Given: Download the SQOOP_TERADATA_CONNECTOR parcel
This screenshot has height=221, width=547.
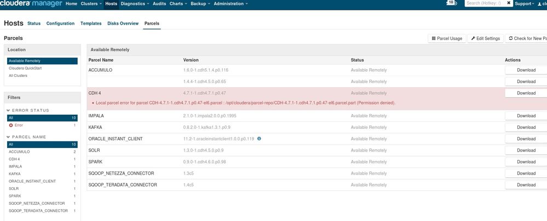Looking at the screenshot, I should tap(526, 185).
